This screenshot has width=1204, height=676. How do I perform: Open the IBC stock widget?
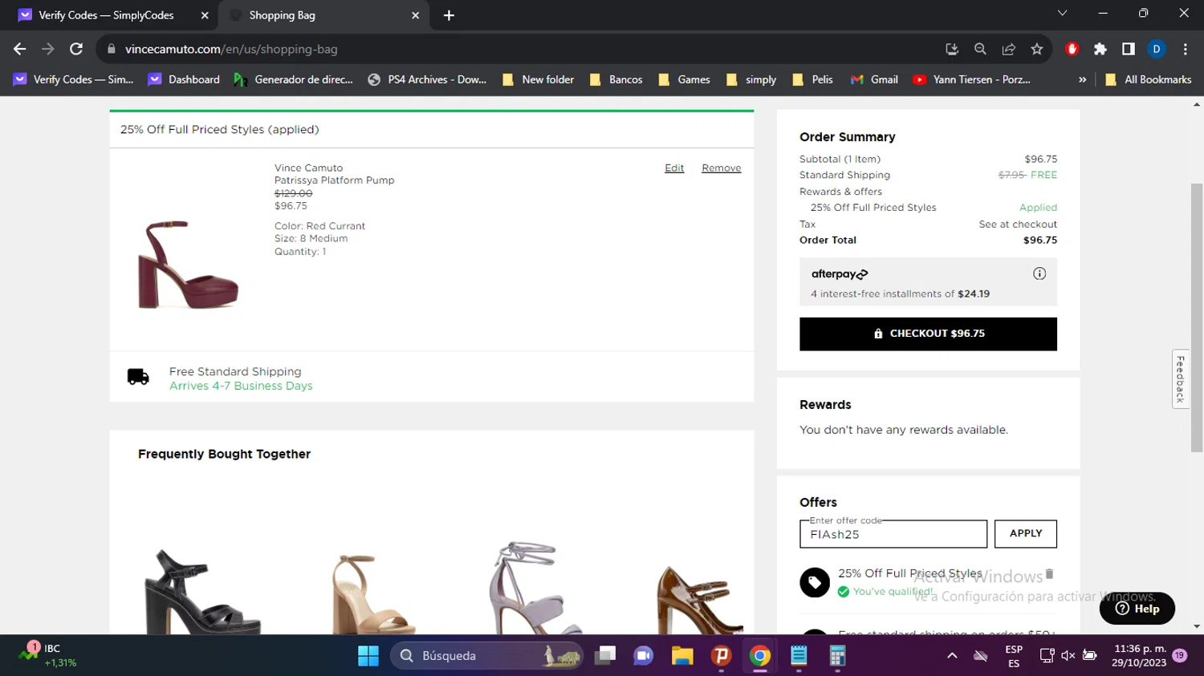tap(48, 655)
